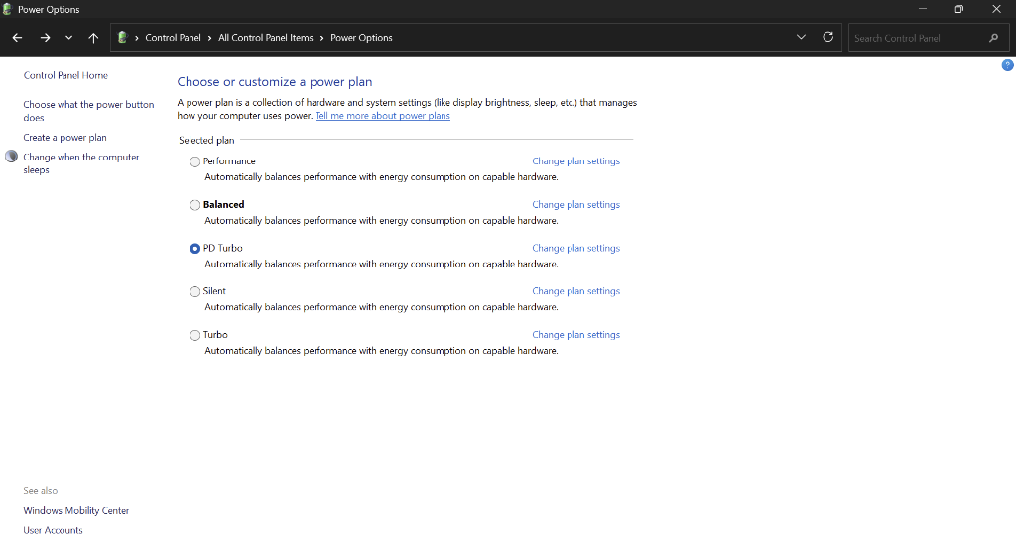Image resolution: width=1016 pixels, height=534 pixels.
Task: Click the Power Options title bar icon
Action: tap(7, 9)
